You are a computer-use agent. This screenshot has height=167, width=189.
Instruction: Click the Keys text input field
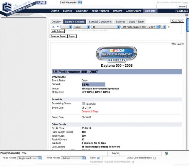point(114,158)
